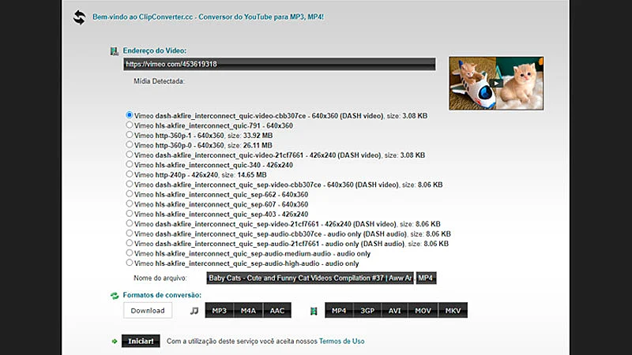This screenshot has width=632, height=355.
Task: Select dash sep-audio-21cf7661 audio only option
Action: click(129, 243)
